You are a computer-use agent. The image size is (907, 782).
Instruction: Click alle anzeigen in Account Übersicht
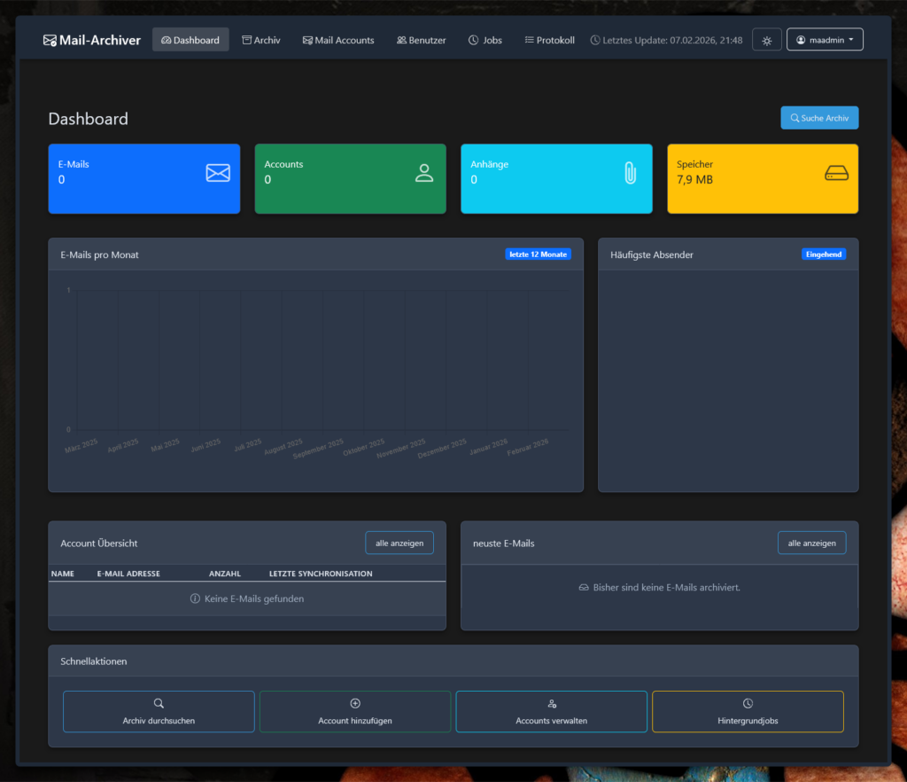(399, 543)
